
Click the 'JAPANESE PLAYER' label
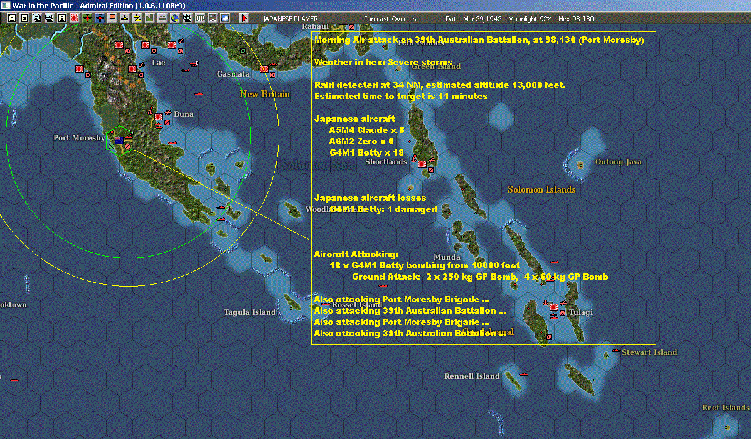(290, 19)
